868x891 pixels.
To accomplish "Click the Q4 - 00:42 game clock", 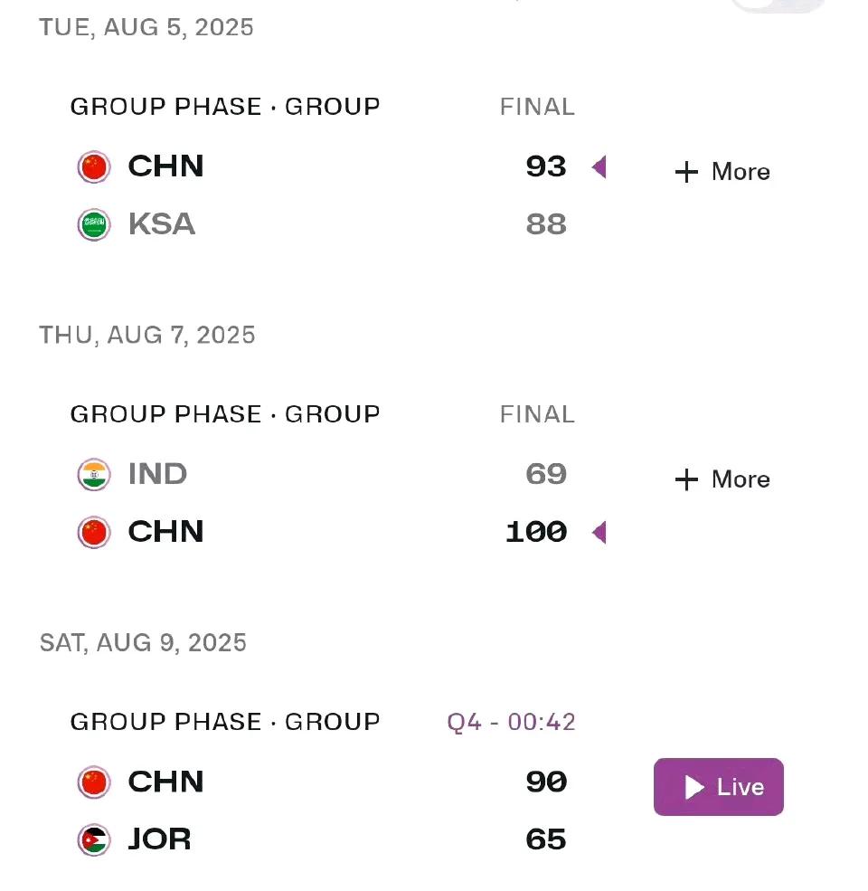I will tap(511, 722).
